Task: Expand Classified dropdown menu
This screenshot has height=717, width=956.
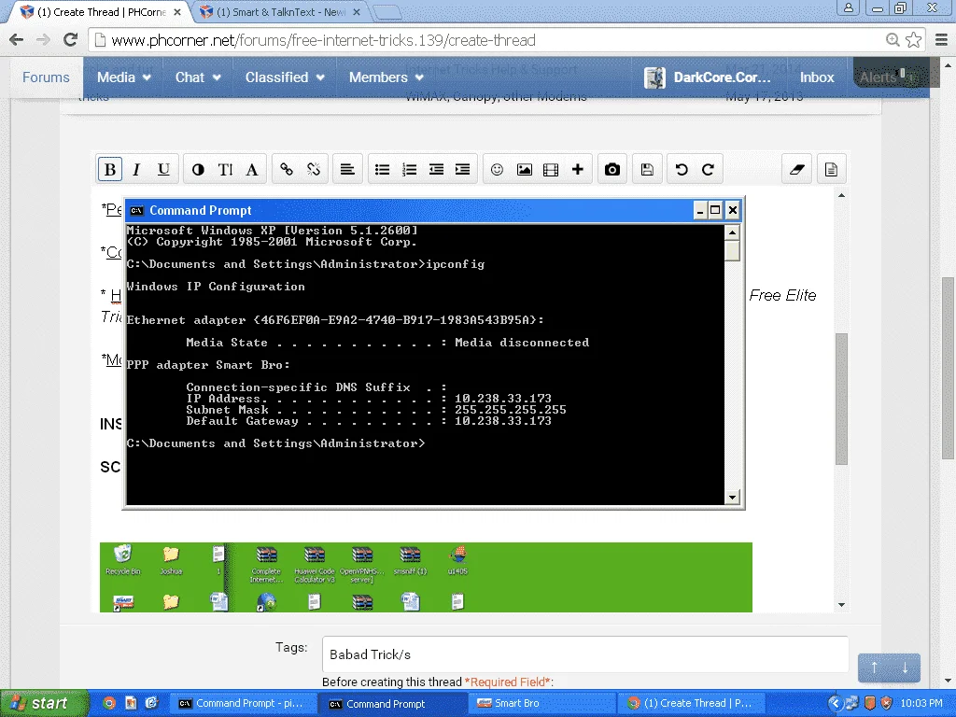Action: 285,77
